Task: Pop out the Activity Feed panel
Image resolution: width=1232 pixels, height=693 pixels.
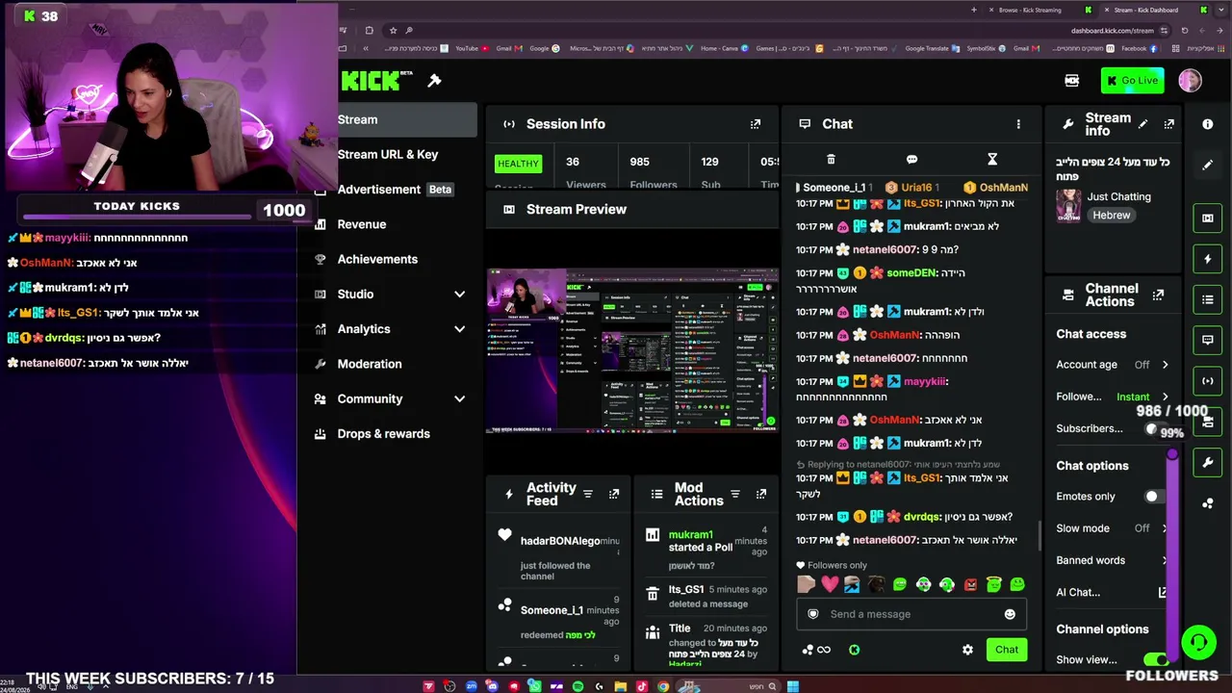Action: [x=614, y=494]
